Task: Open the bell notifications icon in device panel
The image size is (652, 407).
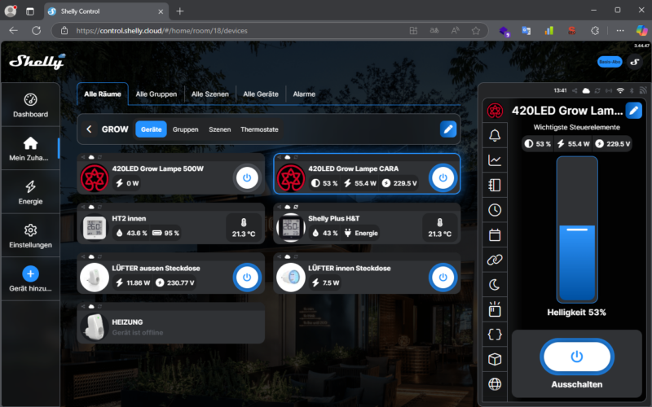Action: (x=494, y=135)
